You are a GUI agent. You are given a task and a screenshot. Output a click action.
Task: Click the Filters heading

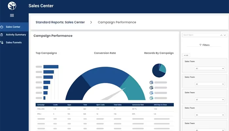point(206,45)
